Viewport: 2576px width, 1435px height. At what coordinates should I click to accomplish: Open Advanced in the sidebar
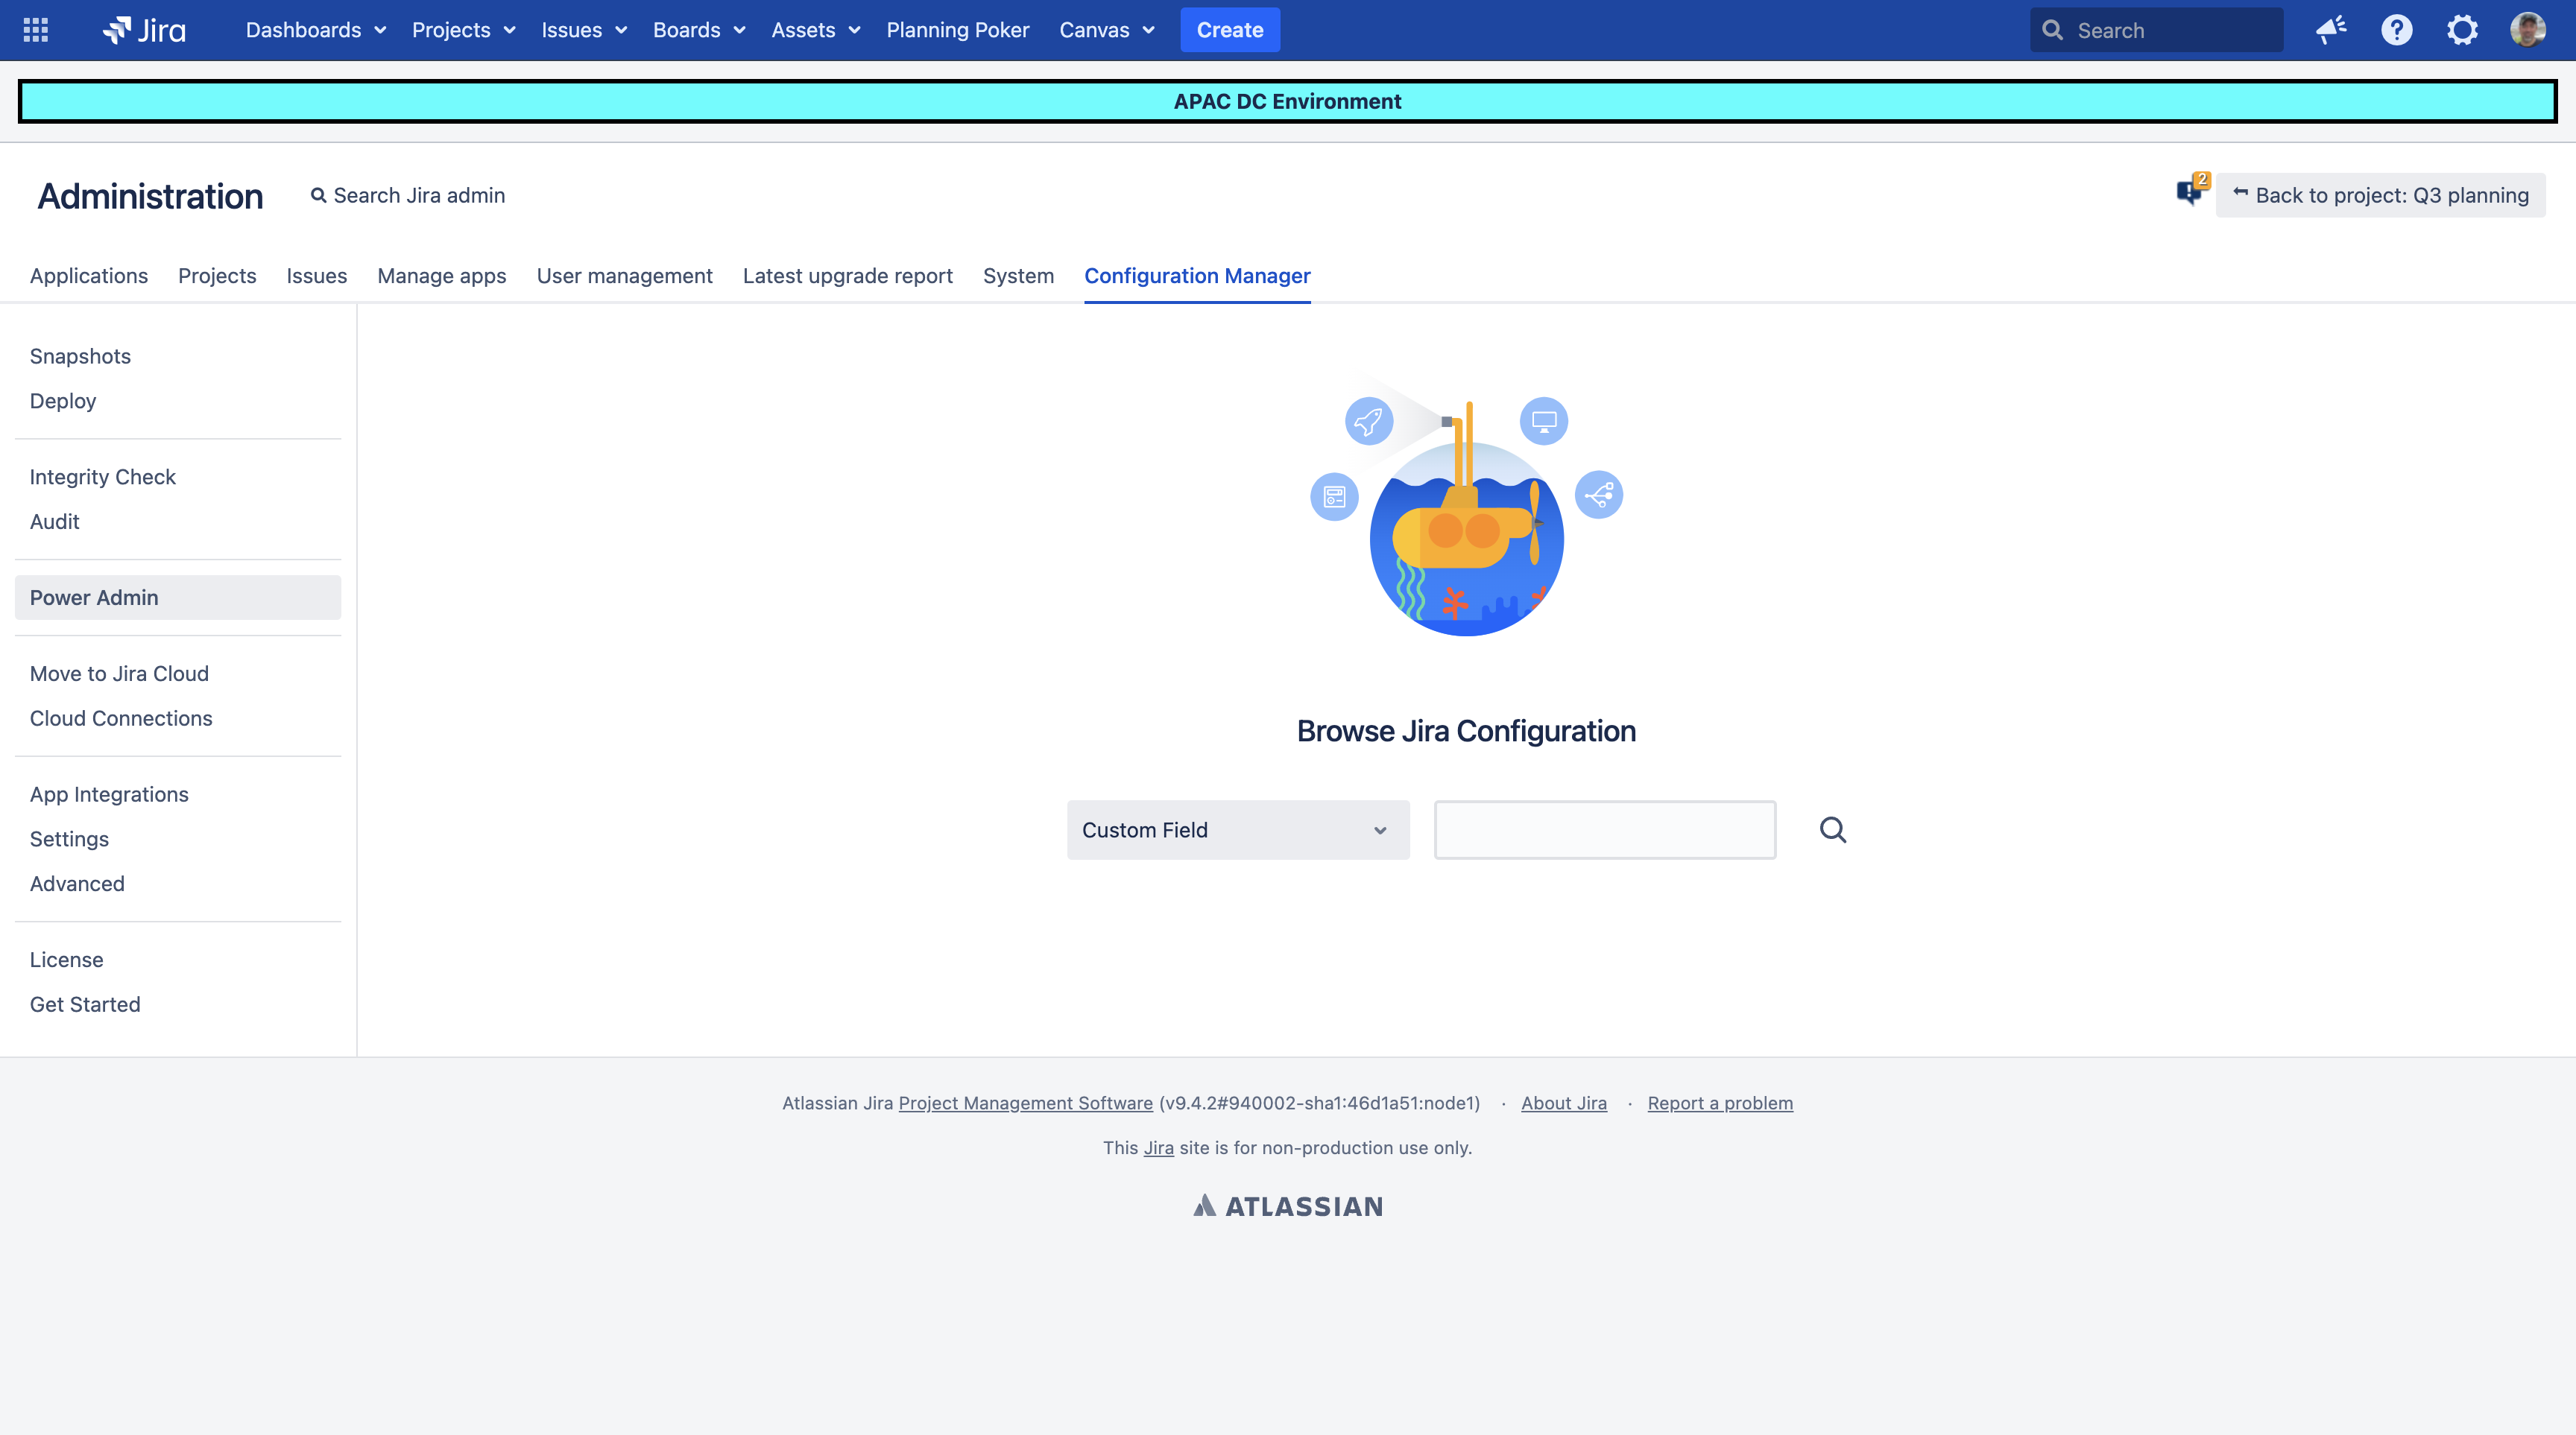click(77, 884)
